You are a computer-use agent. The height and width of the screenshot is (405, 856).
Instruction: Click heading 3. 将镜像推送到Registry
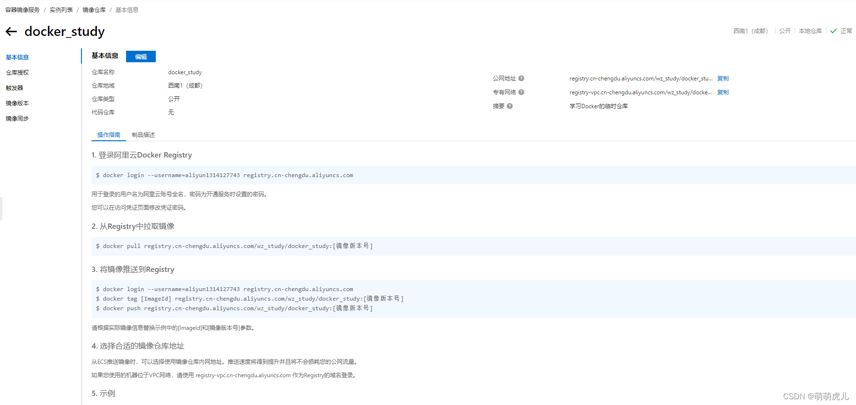click(133, 270)
